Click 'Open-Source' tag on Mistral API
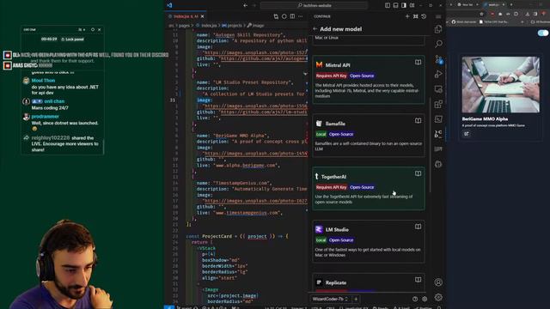The image size is (550, 309). tap(362, 76)
